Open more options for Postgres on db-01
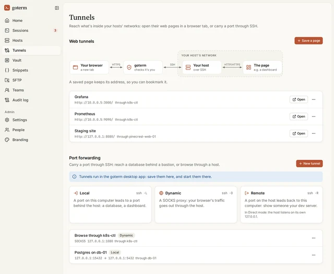 tap(314, 255)
